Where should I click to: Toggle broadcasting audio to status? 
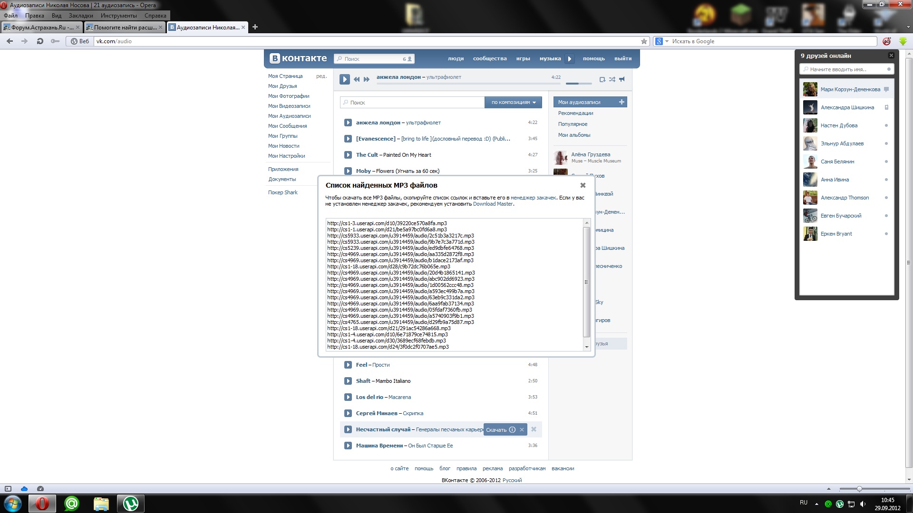(622, 80)
